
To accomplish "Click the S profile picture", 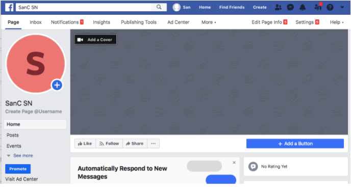I will 36,64.
